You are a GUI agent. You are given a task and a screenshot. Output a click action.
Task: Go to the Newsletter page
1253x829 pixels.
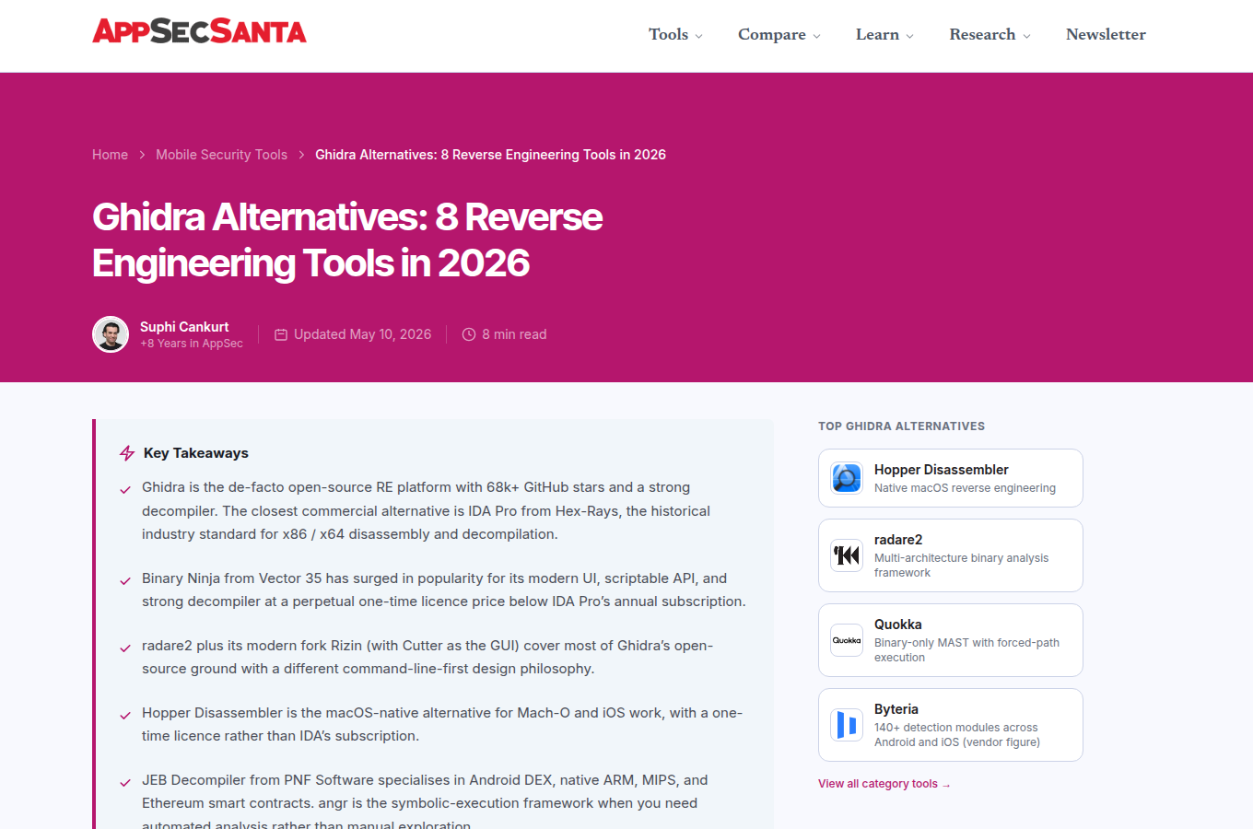pyautogui.click(x=1106, y=35)
